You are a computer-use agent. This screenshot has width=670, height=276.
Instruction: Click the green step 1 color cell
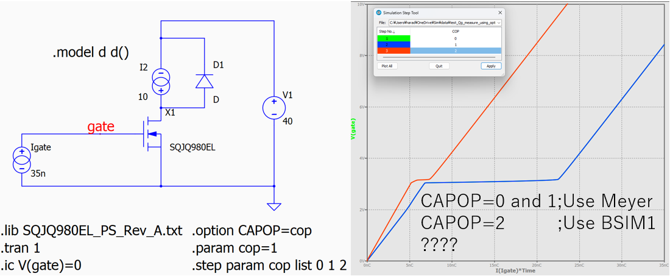pyautogui.click(x=393, y=38)
